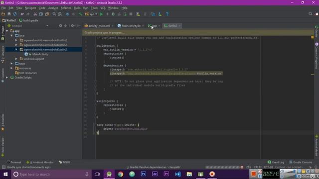Image resolution: width=319 pixels, height=179 pixels.
Task: Expand the android.support package node
Action: coord(16,59)
